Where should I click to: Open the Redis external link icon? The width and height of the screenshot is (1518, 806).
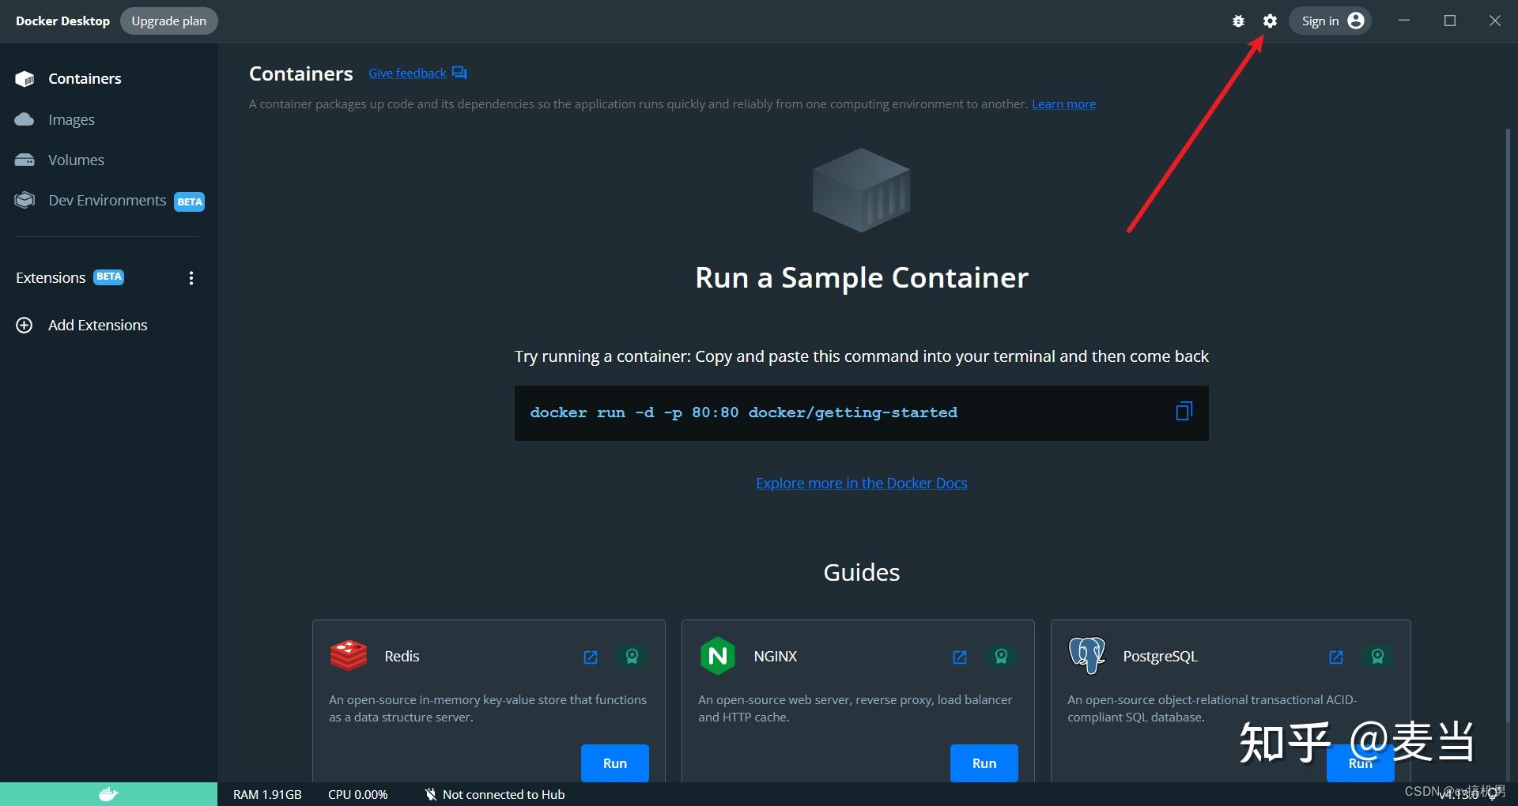591,657
